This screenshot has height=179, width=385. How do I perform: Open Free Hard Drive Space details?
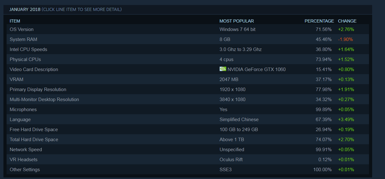click(x=34, y=130)
